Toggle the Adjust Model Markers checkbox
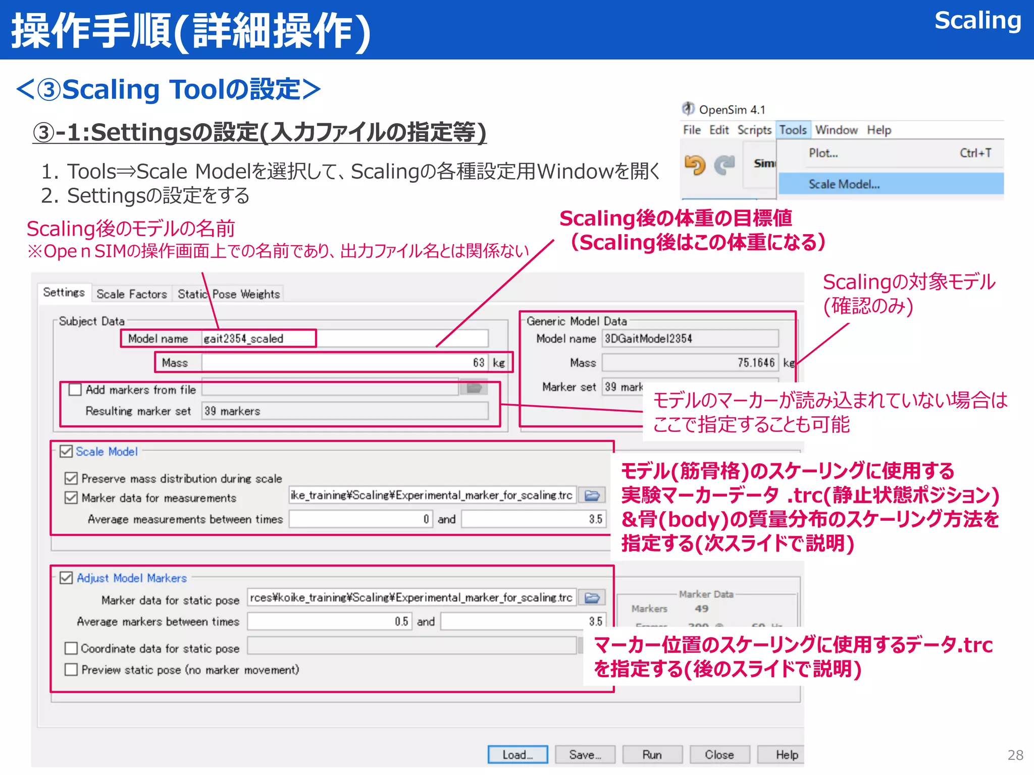 pyautogui.click(x=66, y=578)
